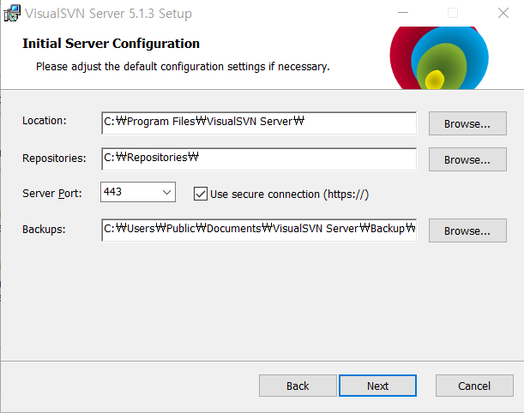
Task: Go Back to previous setup step
Action: pyautogui.click(x=298, y=386)
